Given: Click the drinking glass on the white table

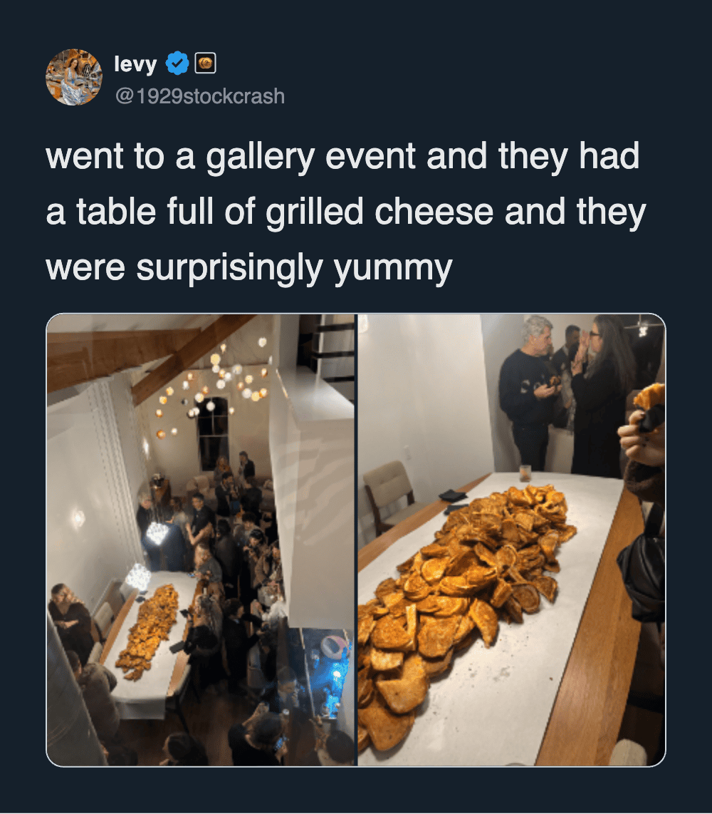Looking at the screenshot, I should 525,473.
